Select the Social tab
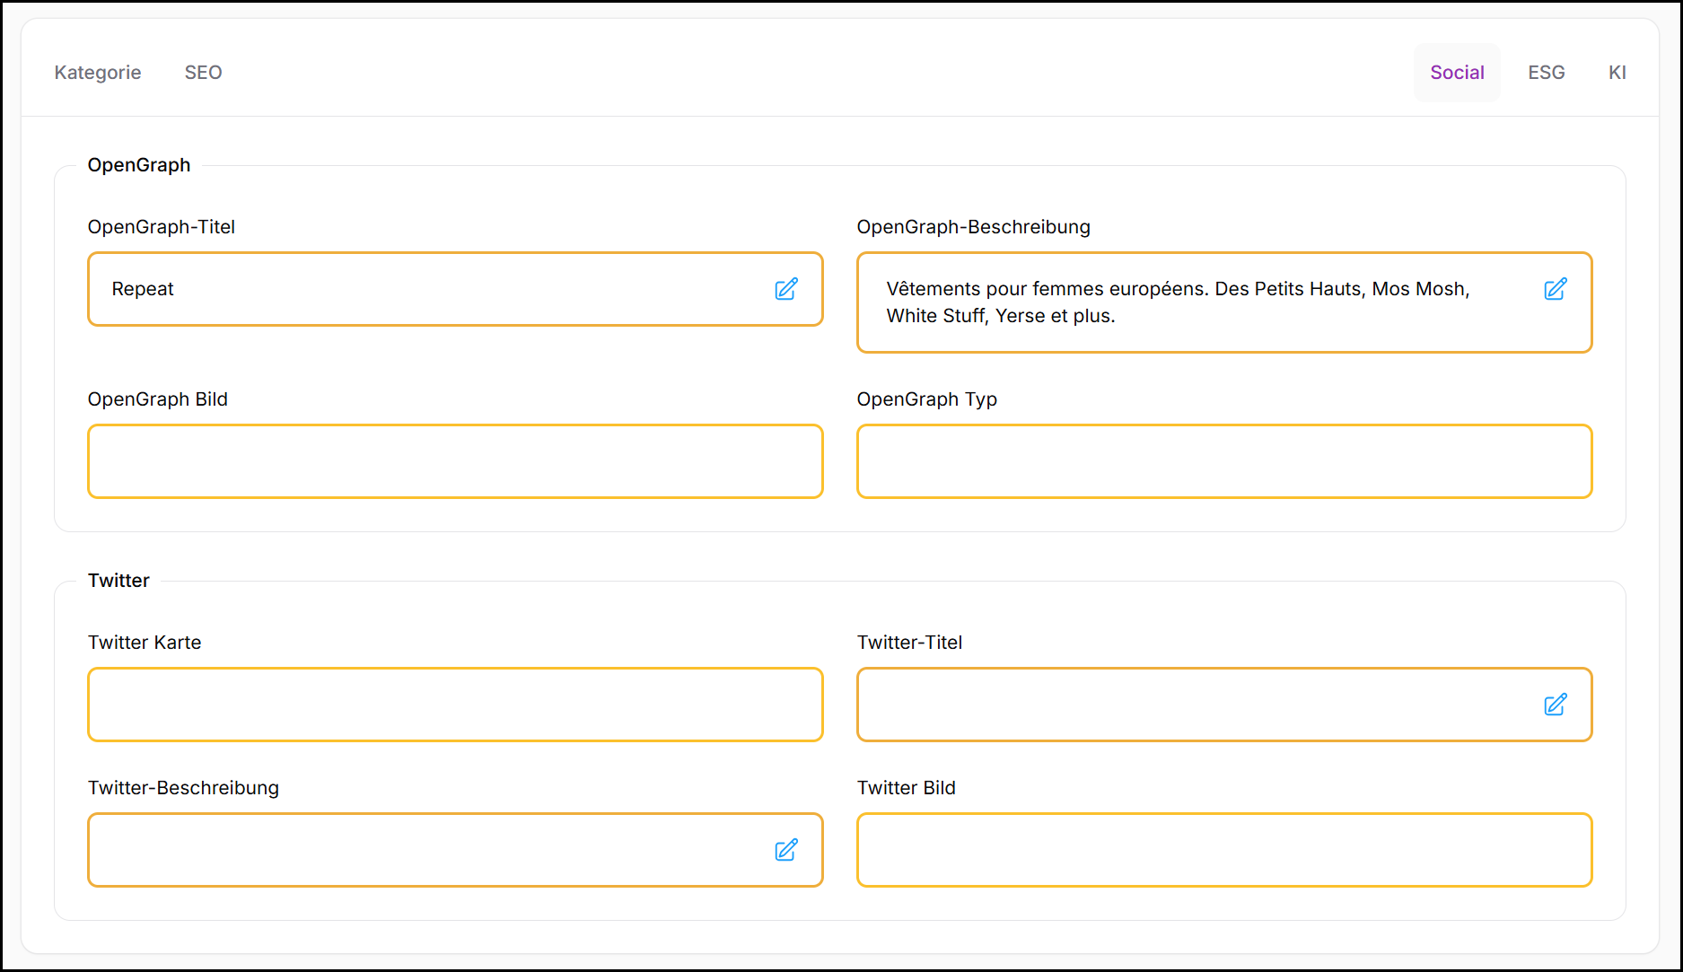The image size is (1683, 972). (1457, 73)
